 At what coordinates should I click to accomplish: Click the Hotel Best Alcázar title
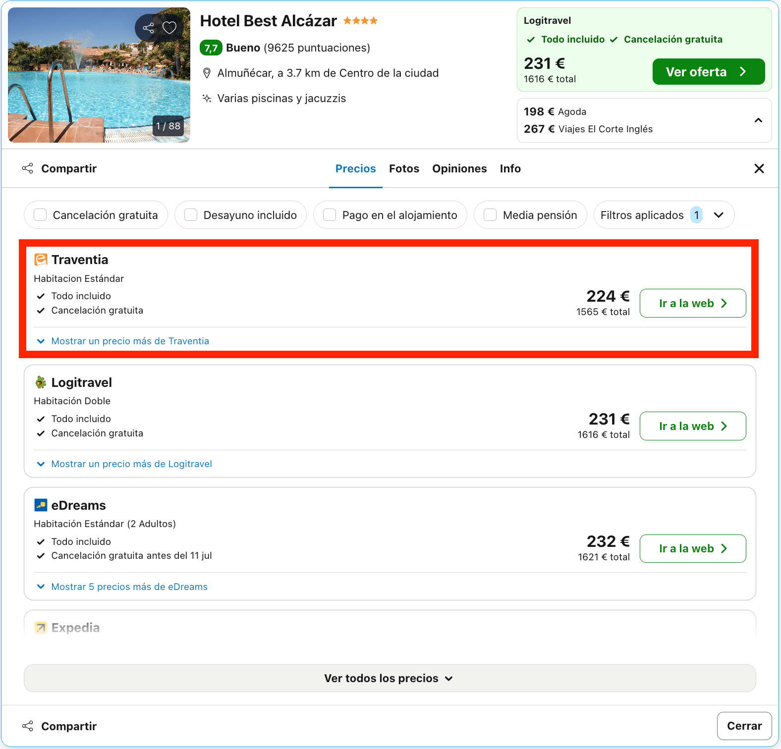click(269, 21)
